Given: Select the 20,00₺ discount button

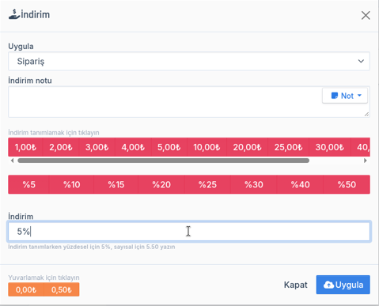Looking at the screenshot, I should 247,147.
